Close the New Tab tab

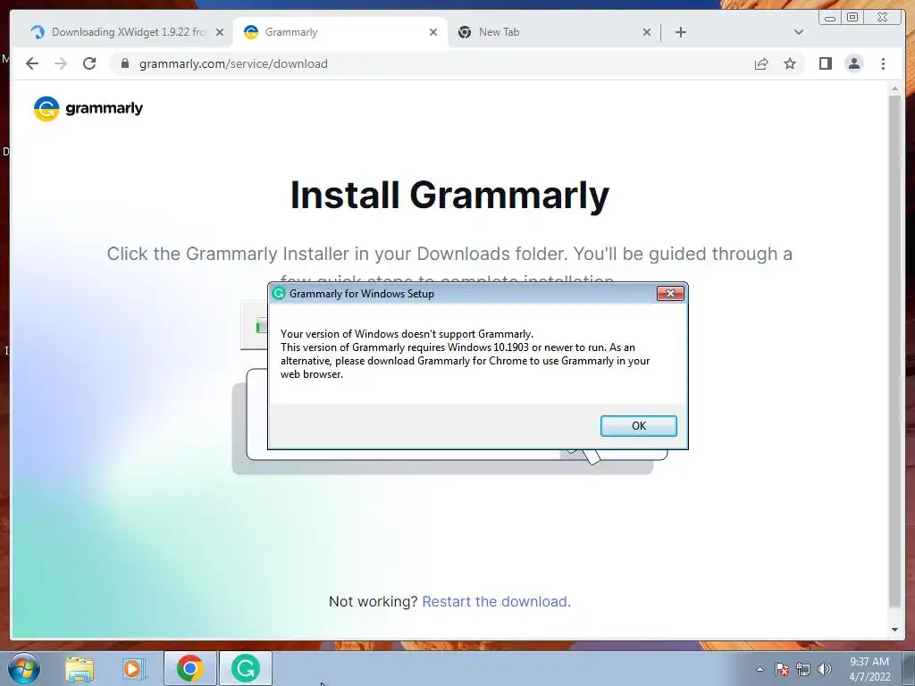647,32
